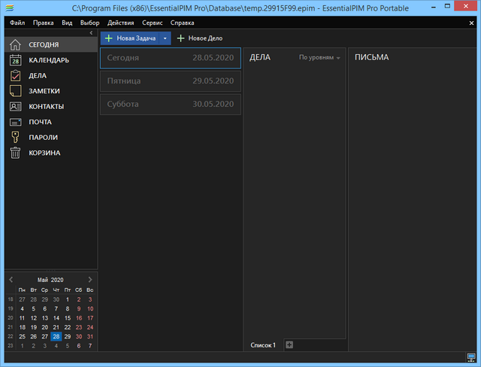
Task: Open the Корзина trash bin icon
Action: point(15,153)
